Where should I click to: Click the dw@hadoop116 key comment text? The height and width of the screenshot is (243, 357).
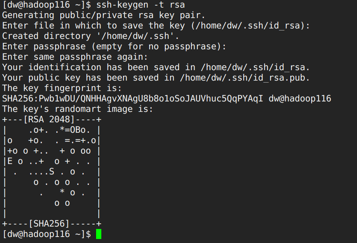[300, 99]
